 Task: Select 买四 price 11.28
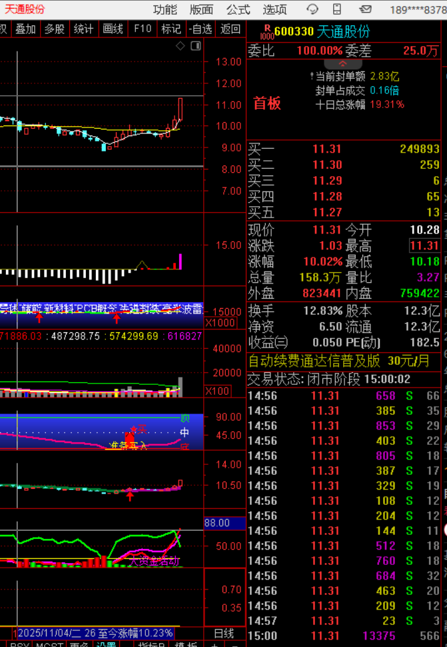[x=327, y=196]
